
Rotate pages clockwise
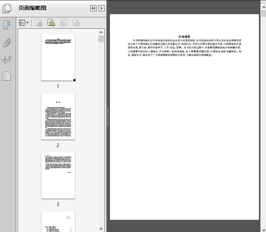click(76, 23)
